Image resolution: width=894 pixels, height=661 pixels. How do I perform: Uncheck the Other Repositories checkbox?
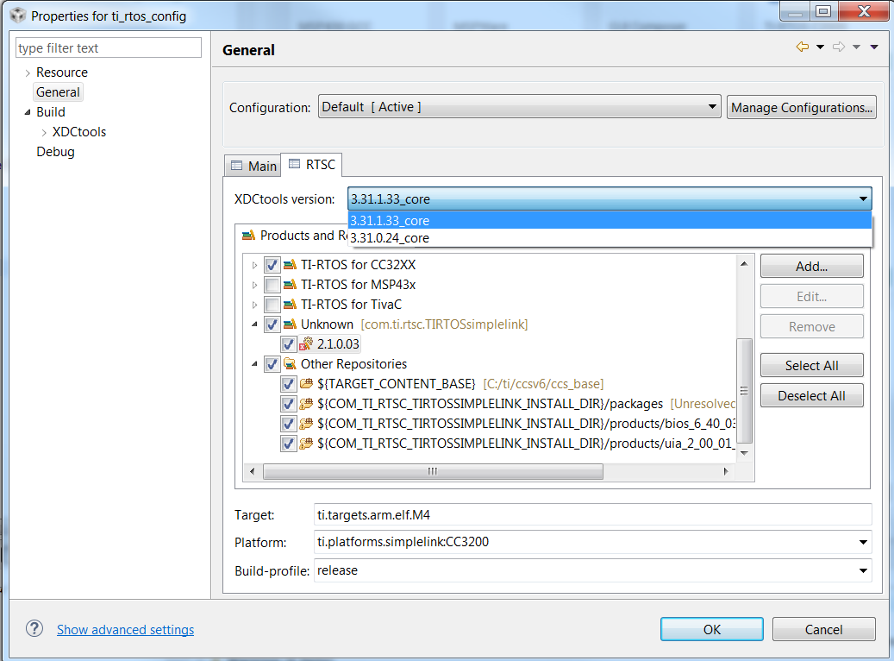[272, 363]
